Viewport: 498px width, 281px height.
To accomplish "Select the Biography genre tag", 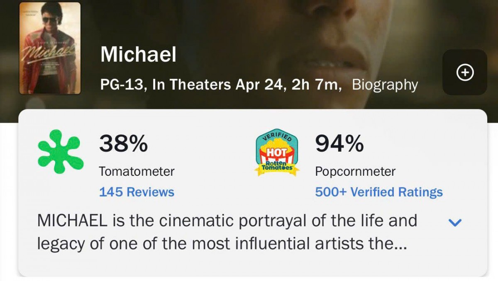I will click(x=385, y=85).
